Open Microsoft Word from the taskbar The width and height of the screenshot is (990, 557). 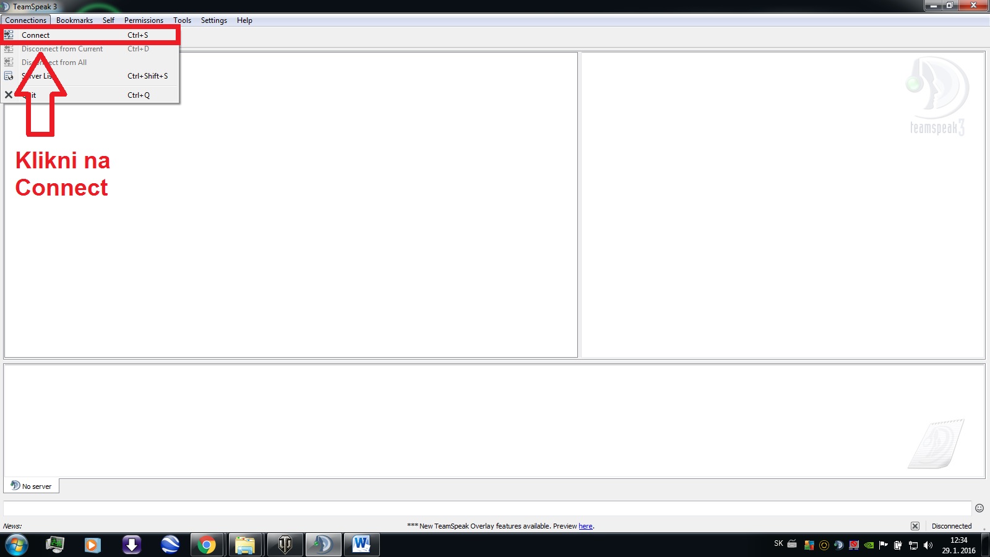coord(361,545)
